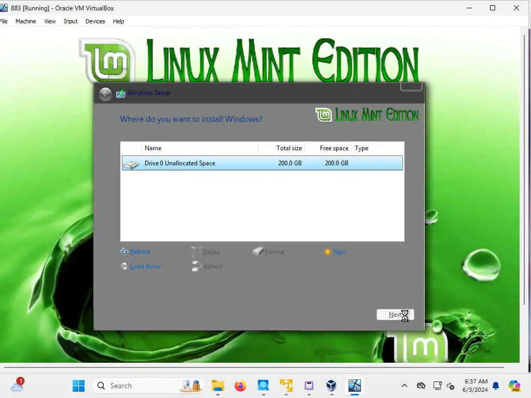Open Copilot preview icon in taskbar
Screen dimensions: 531x398
(514, 386)
